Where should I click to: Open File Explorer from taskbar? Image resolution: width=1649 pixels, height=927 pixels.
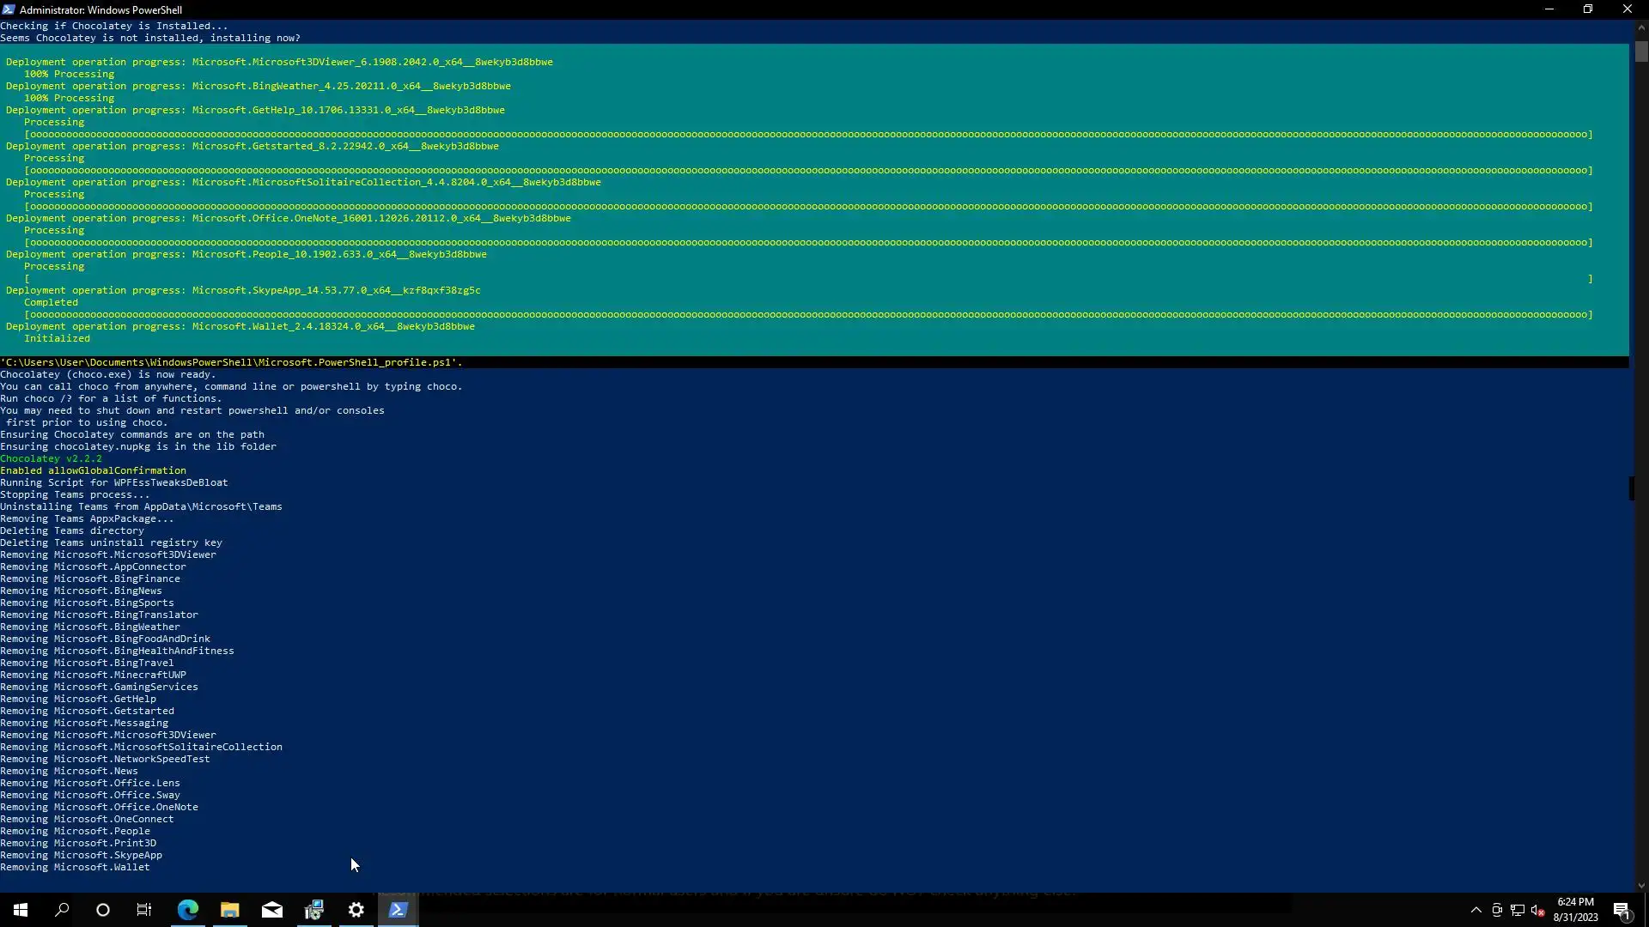[229, 910]
